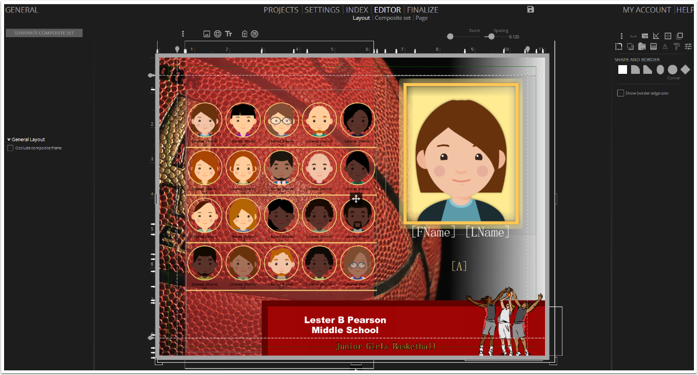Image resolution: width=698 pixels, height=375 pixels.
Task: Click the Spacing slider handle
Action: [x=492, y=37]
